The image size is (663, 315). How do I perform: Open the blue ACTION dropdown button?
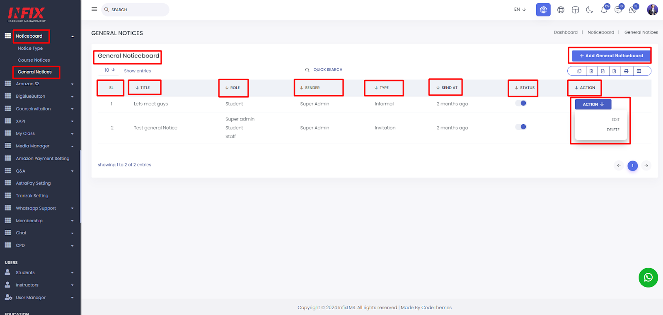coord(593,104)
